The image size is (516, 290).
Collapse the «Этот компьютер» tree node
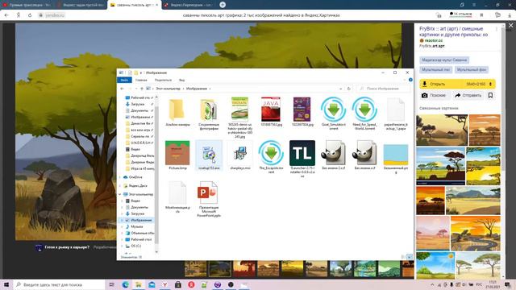120,194
